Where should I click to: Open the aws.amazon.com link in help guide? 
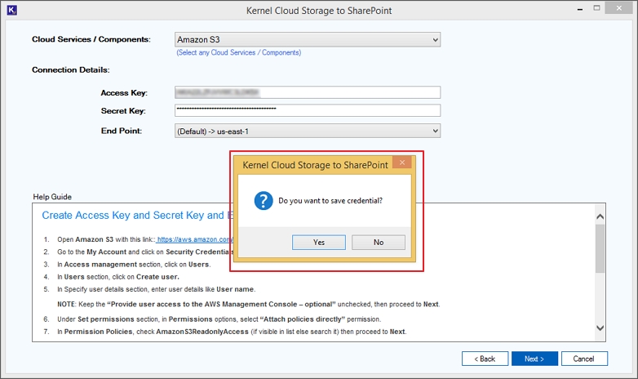194,239
